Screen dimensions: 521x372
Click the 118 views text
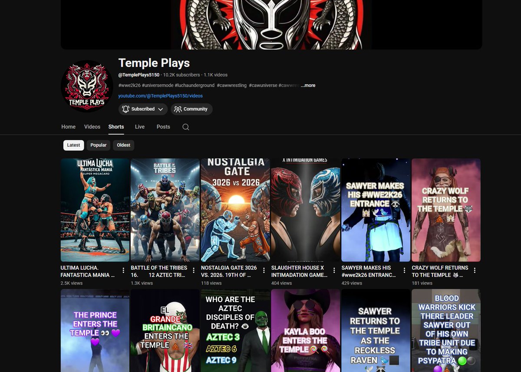coord(211,283)
